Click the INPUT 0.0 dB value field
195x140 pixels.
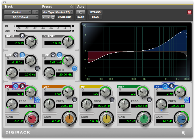pyautogui.click(x=16, y=43)
